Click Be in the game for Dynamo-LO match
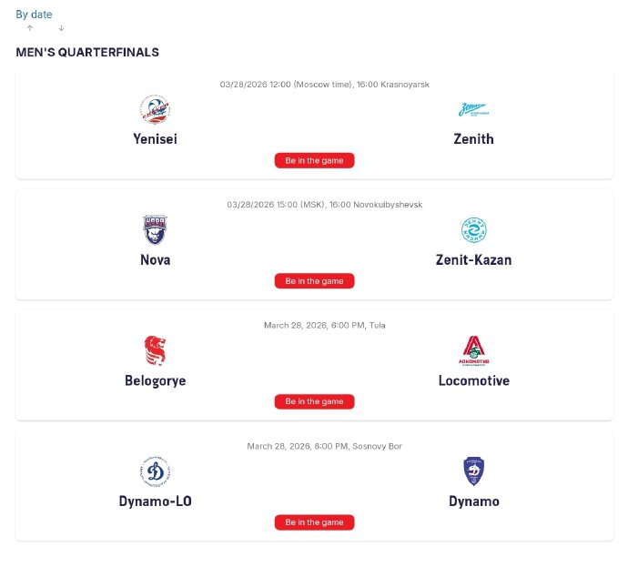628x577 pixels. 314,522
